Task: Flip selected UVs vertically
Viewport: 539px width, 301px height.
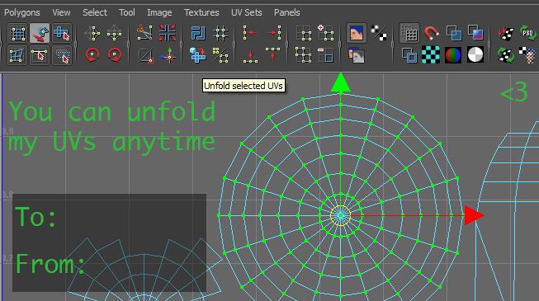Action: [115, 34]
